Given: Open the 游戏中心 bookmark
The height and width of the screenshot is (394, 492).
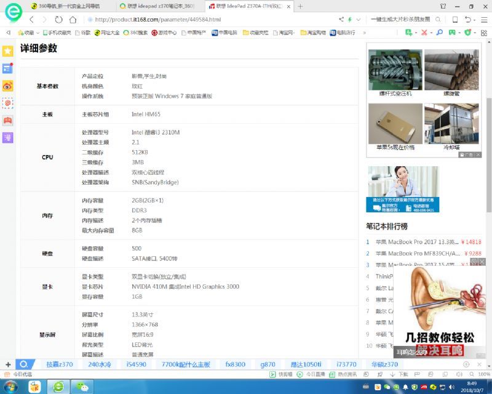Looking at the screenshot, I should pos(164,33).
